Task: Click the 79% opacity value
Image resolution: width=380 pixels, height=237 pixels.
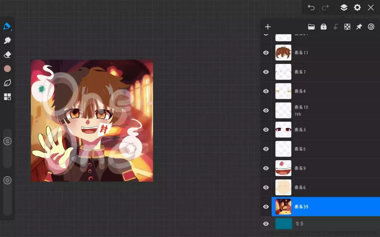Action: tap(298, 114)
